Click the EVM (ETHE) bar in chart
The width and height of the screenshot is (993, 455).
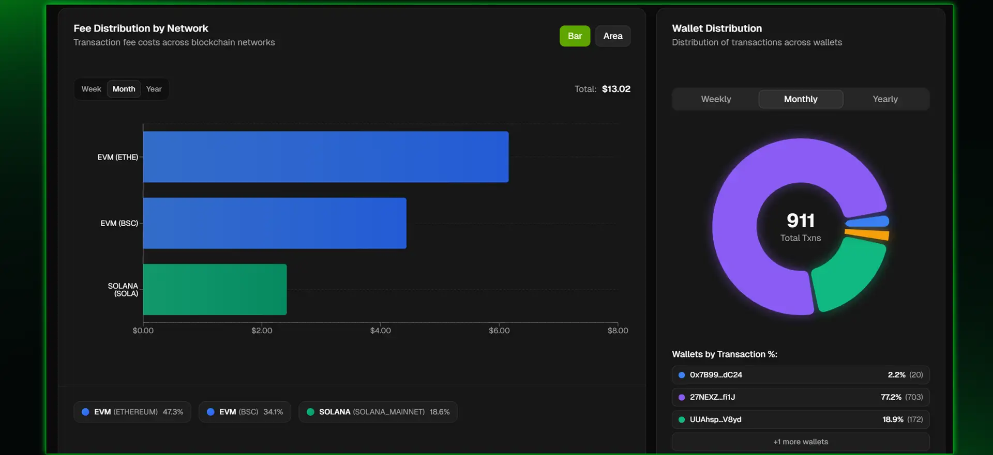point(326,157)
